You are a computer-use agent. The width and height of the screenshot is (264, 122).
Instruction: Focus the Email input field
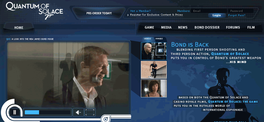coord(209,11)
